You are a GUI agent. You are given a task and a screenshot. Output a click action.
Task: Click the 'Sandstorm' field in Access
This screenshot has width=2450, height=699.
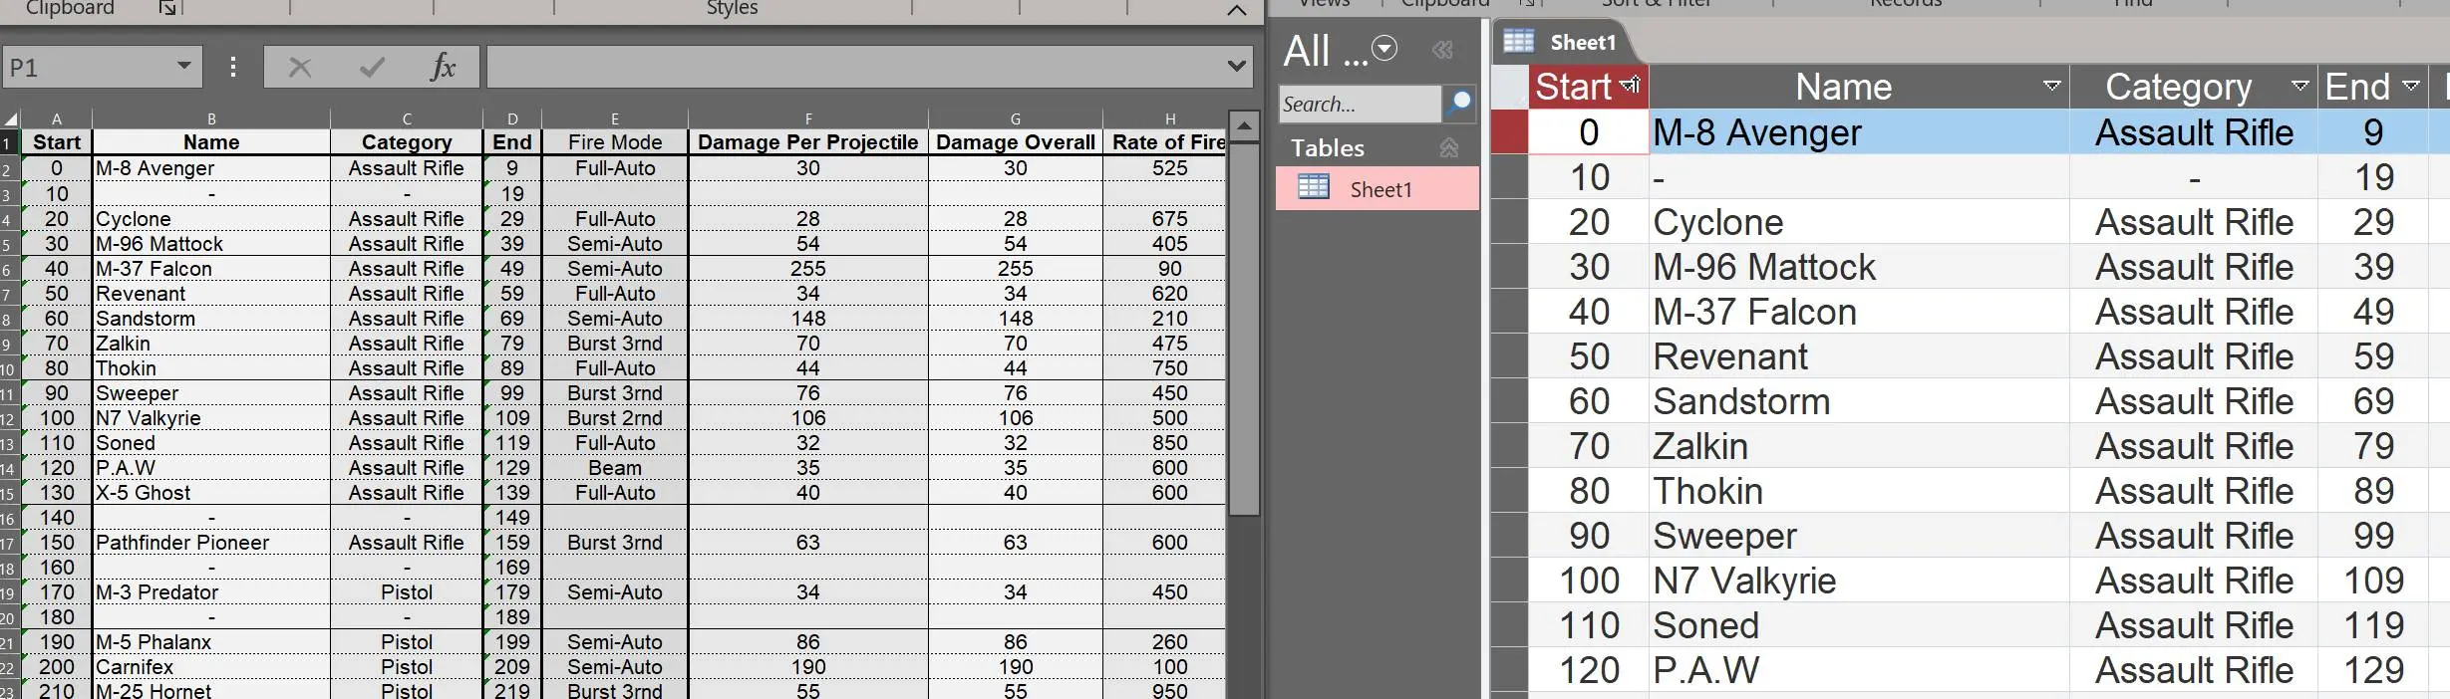click(1859, 401)
